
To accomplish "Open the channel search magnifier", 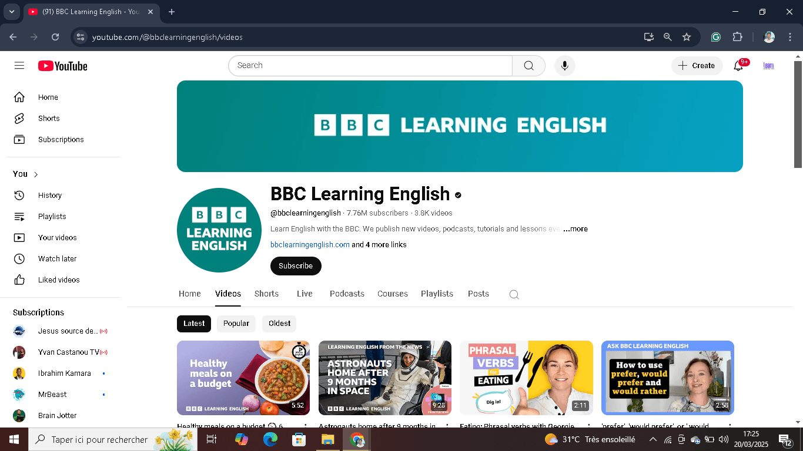I will [514, 294].
